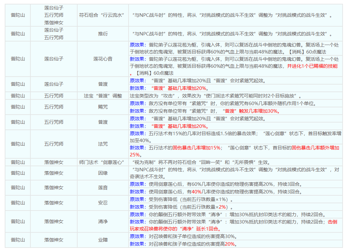The width and height of the screenshot is (348, 252).
Task: Click 普陀山 in the 莲花心音 row
Action: (18, 59)
